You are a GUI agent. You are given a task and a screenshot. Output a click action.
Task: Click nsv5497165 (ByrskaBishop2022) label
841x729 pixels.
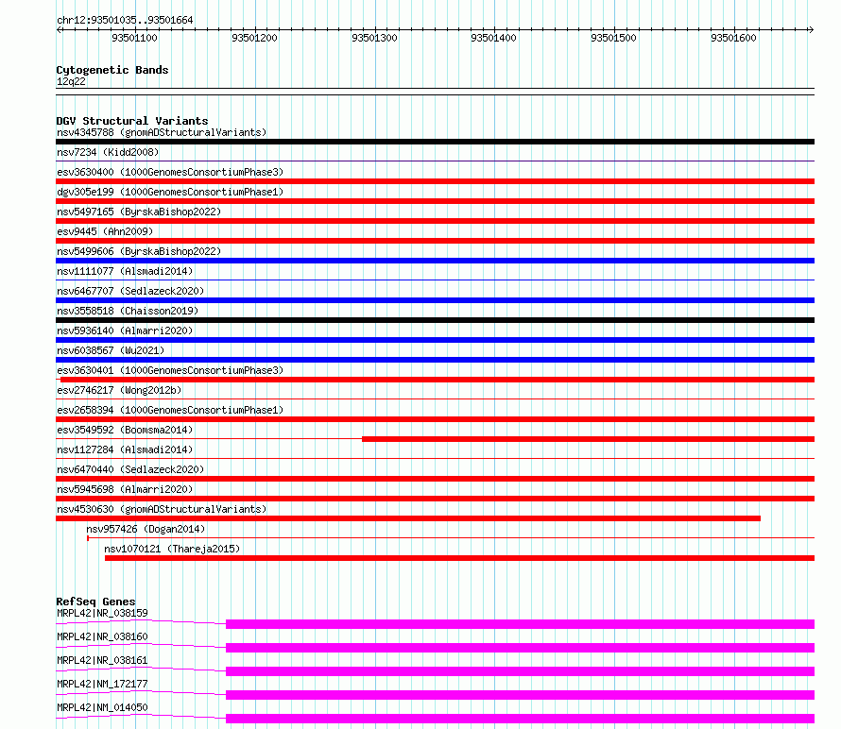(x=139, y=212)
